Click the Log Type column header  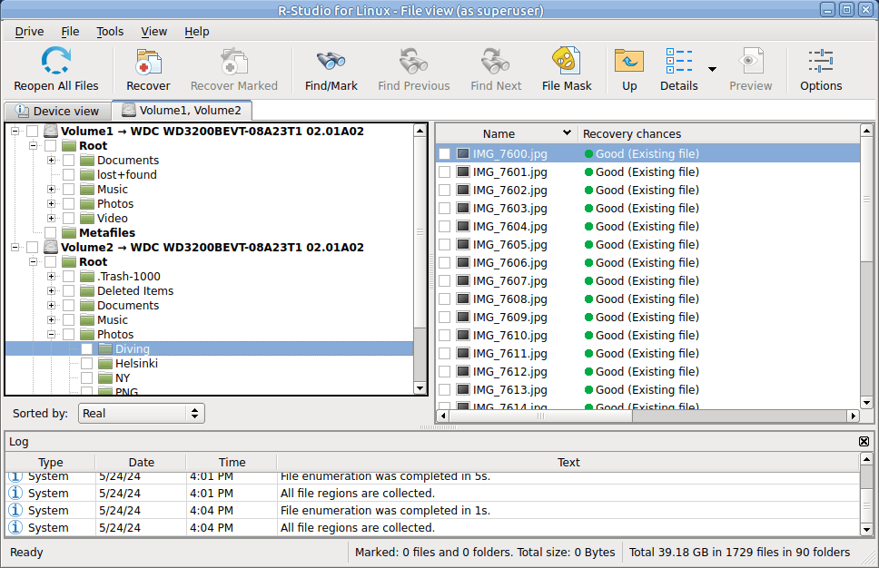click(x=51, y=462)
